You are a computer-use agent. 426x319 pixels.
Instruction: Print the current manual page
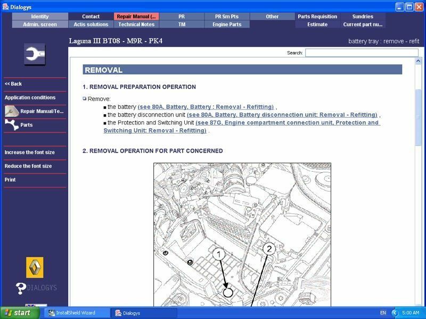pyautogui.click(x=10, y=180)
